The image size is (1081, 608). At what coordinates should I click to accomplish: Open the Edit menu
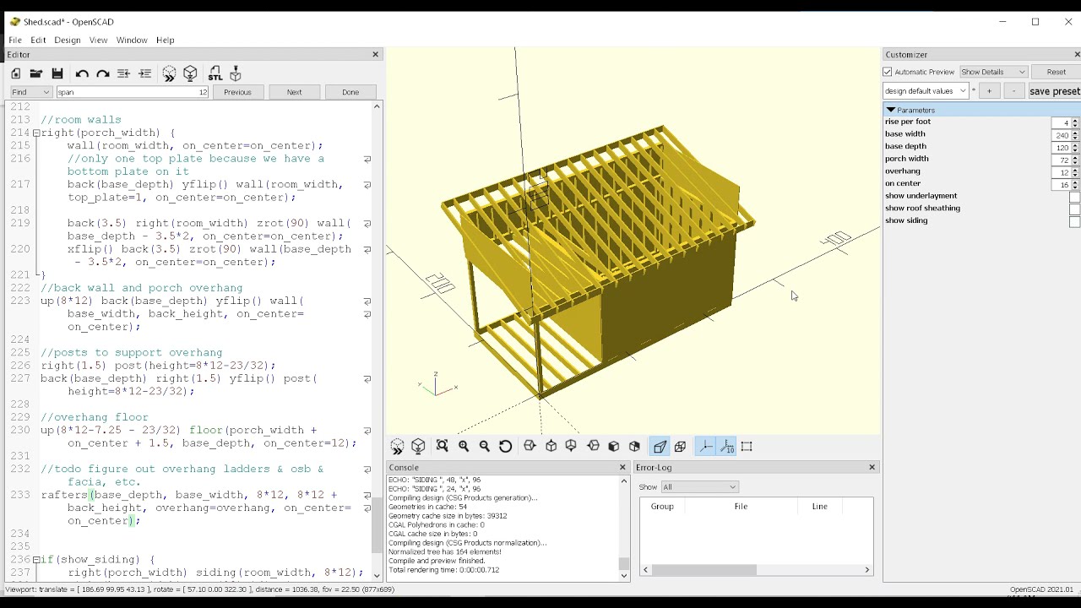pyautogui.click(x=38, y=40)
